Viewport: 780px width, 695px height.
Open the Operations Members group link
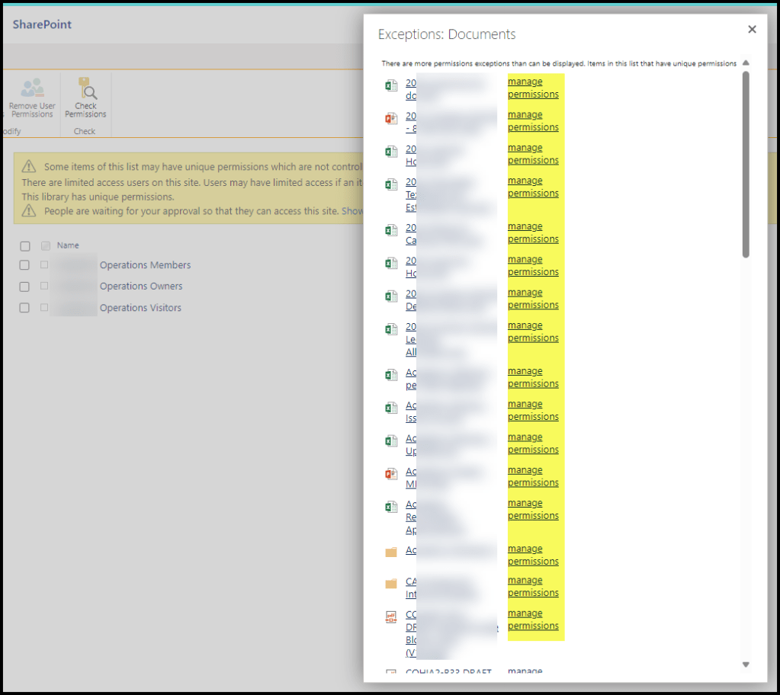(x=145, y=265)
